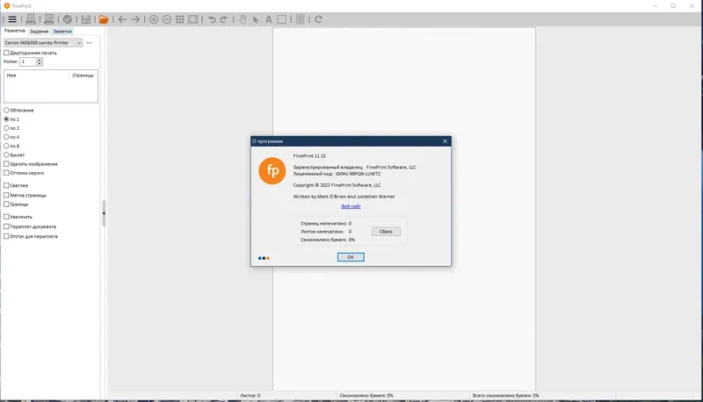Click the OK button in About dialog
The image size is (703, 402).
tap(351, 257)
